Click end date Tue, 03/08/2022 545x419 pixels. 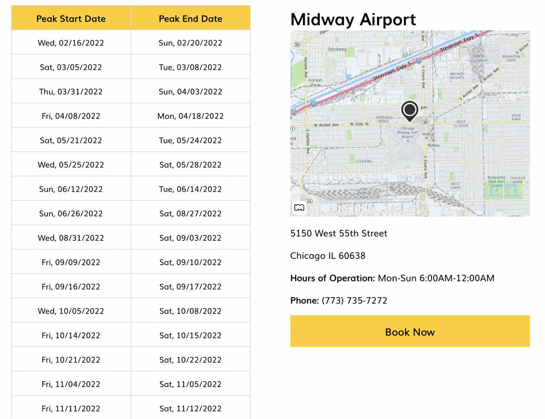coord(190,67)
